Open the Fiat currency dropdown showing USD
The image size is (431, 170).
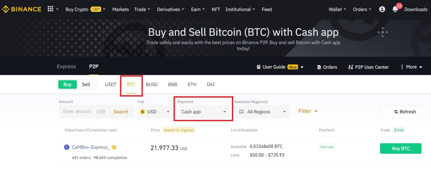point(155,111)
